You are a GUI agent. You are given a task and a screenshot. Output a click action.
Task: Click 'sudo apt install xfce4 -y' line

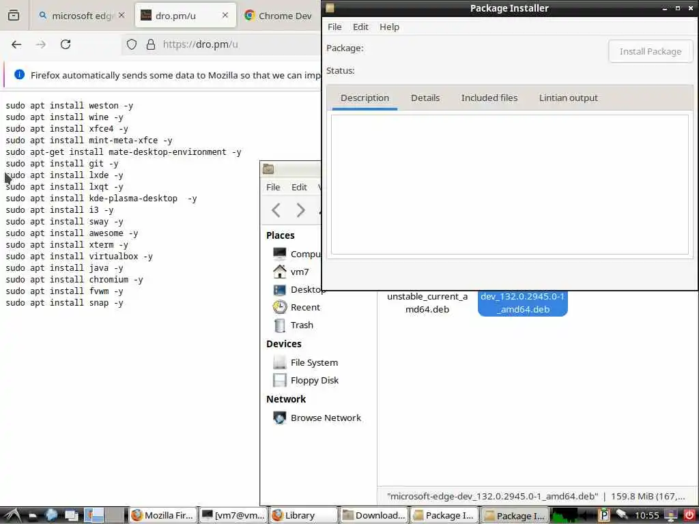[x=67, y=129]
